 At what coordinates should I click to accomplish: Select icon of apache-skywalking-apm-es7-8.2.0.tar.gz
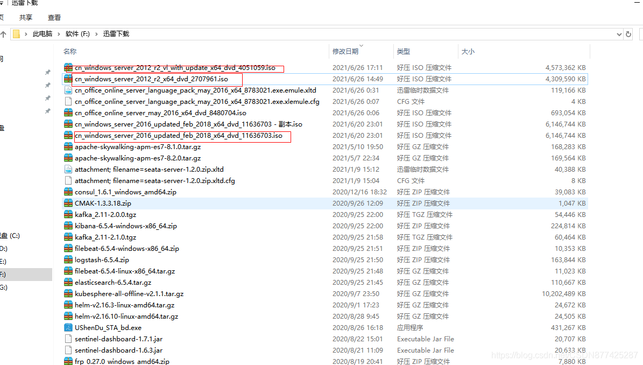[68, 158]
